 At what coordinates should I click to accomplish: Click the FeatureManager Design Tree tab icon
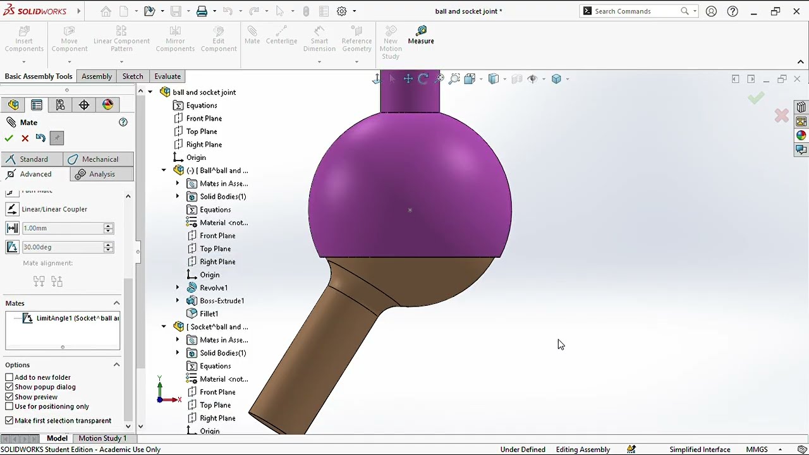coord(13,105)
